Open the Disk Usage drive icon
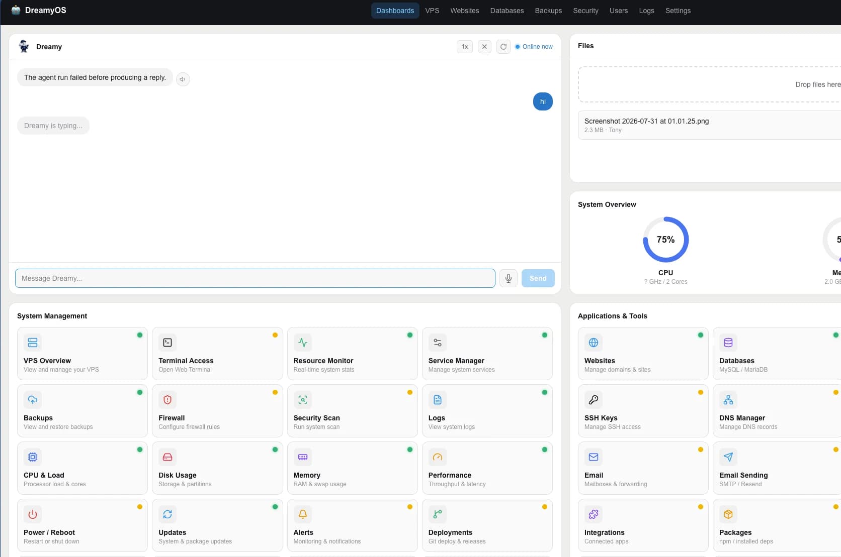841x557 pixels. click(167, 457)
